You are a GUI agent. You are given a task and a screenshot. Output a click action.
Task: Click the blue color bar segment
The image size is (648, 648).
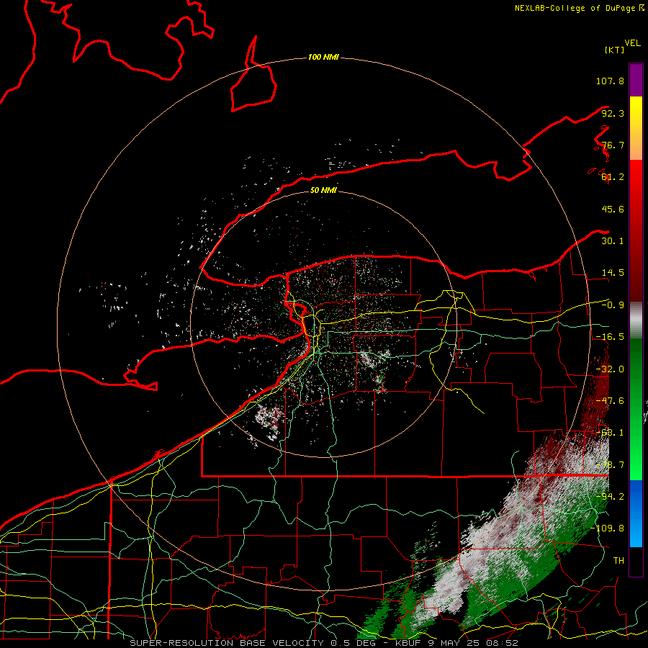pos(636,513)
